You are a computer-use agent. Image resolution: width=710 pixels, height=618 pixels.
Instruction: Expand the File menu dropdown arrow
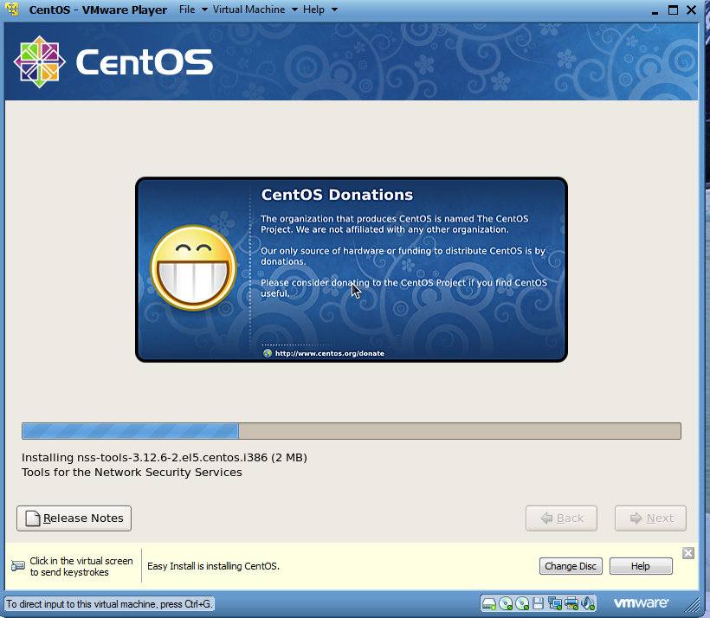(x=204, y=10)
